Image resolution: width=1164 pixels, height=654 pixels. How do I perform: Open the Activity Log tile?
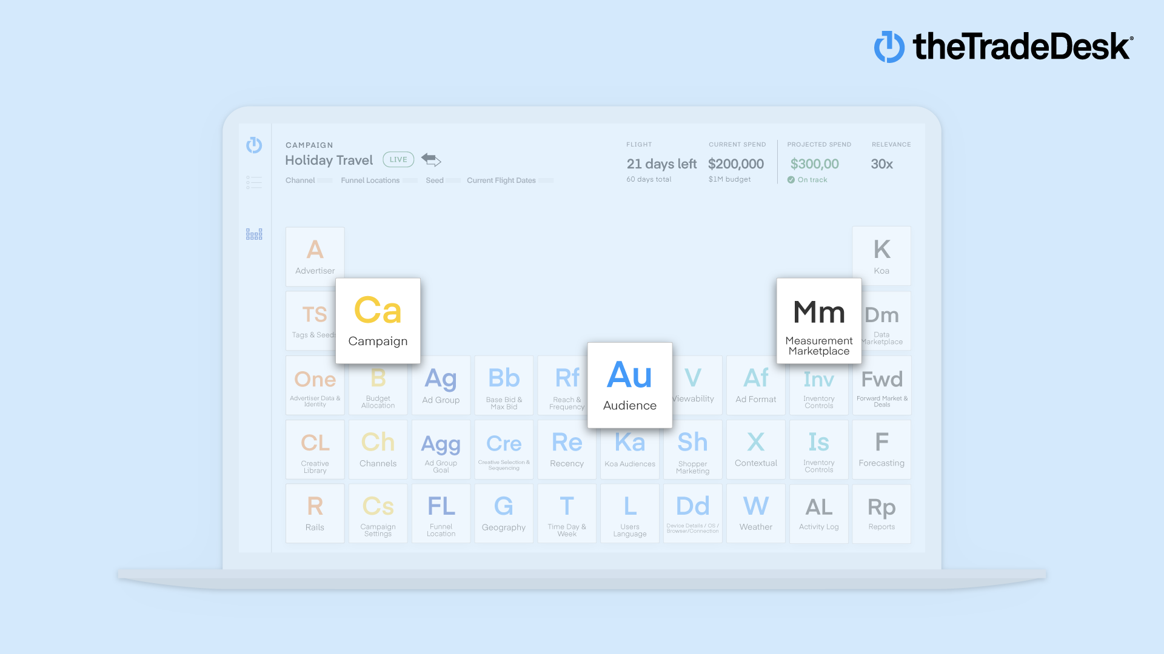pos(818,513)
